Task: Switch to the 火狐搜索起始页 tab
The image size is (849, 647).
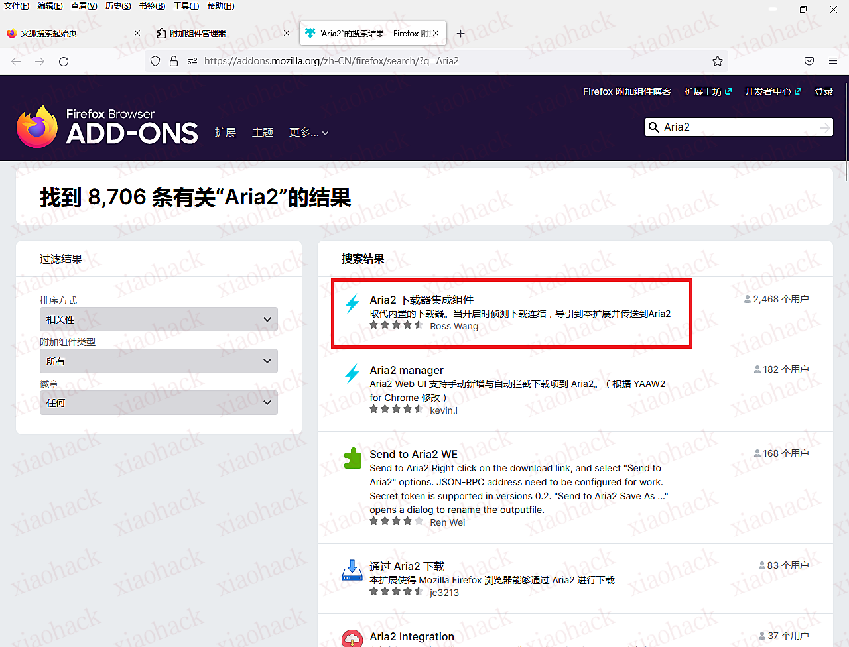Action: (x=74, y=33)
